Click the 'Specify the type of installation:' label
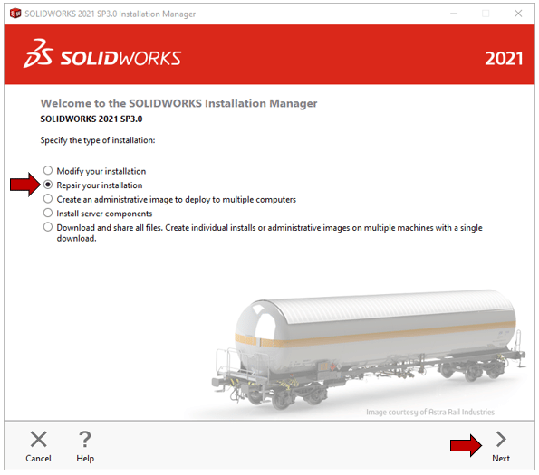 point(98,140)
